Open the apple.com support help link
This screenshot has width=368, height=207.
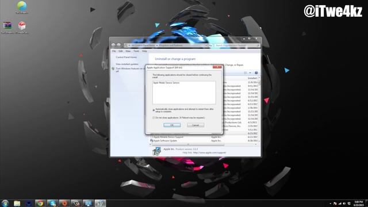coord(209,152)
